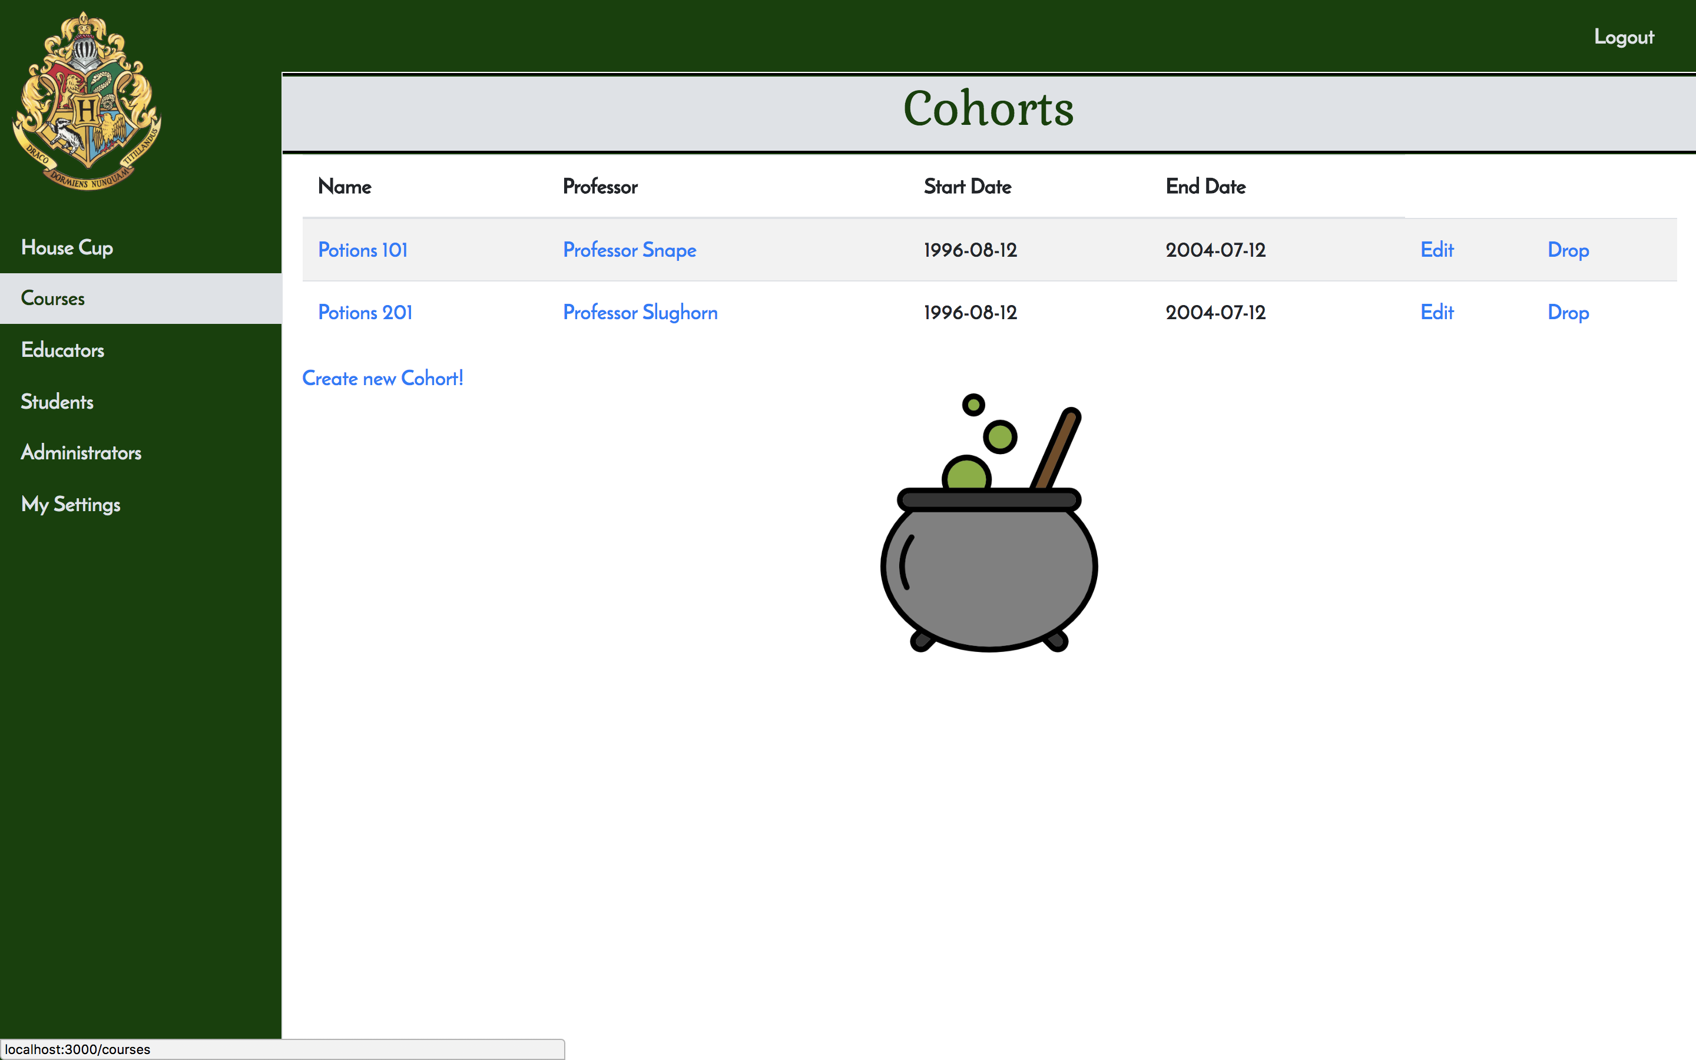
Task: Open the House Cup page
Action: click(67, 247)
